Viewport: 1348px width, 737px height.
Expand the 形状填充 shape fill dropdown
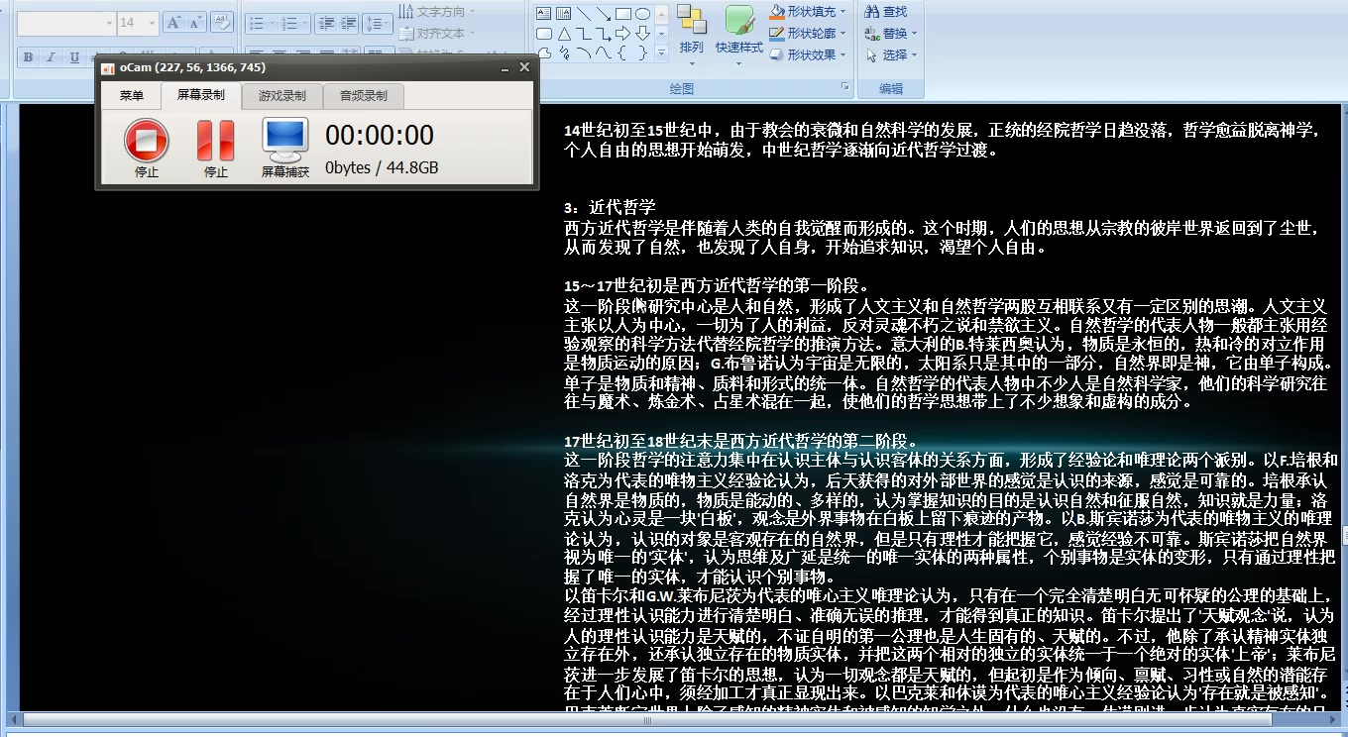tap(842, 12)
